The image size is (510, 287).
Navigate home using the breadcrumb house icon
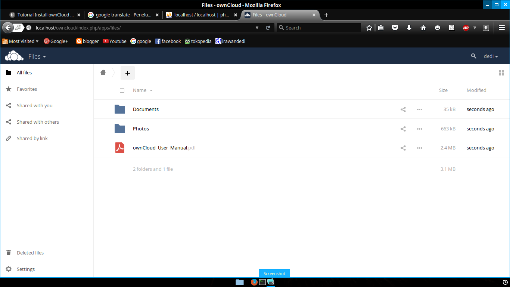click(103, 72)
